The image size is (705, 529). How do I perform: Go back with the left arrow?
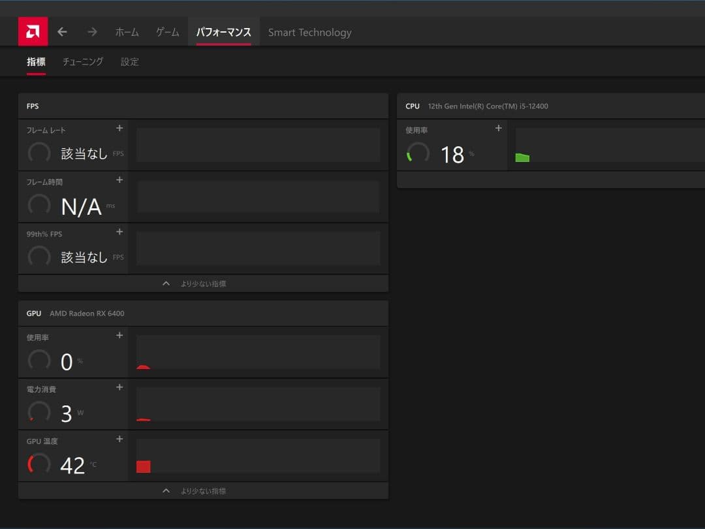[x=63, y=32]
